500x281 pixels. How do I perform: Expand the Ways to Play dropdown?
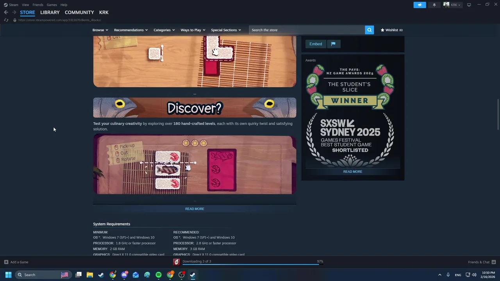193,30
